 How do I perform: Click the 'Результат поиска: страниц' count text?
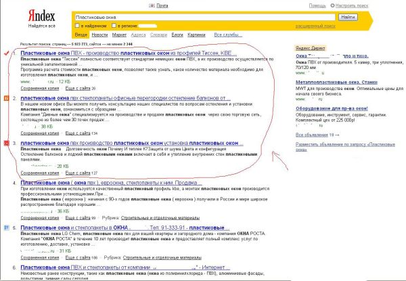click(x=76, y=44)
